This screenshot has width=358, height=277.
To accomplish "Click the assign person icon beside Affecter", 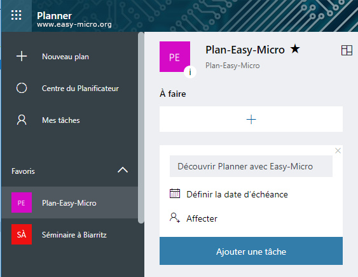I will (x=175, y=218).
